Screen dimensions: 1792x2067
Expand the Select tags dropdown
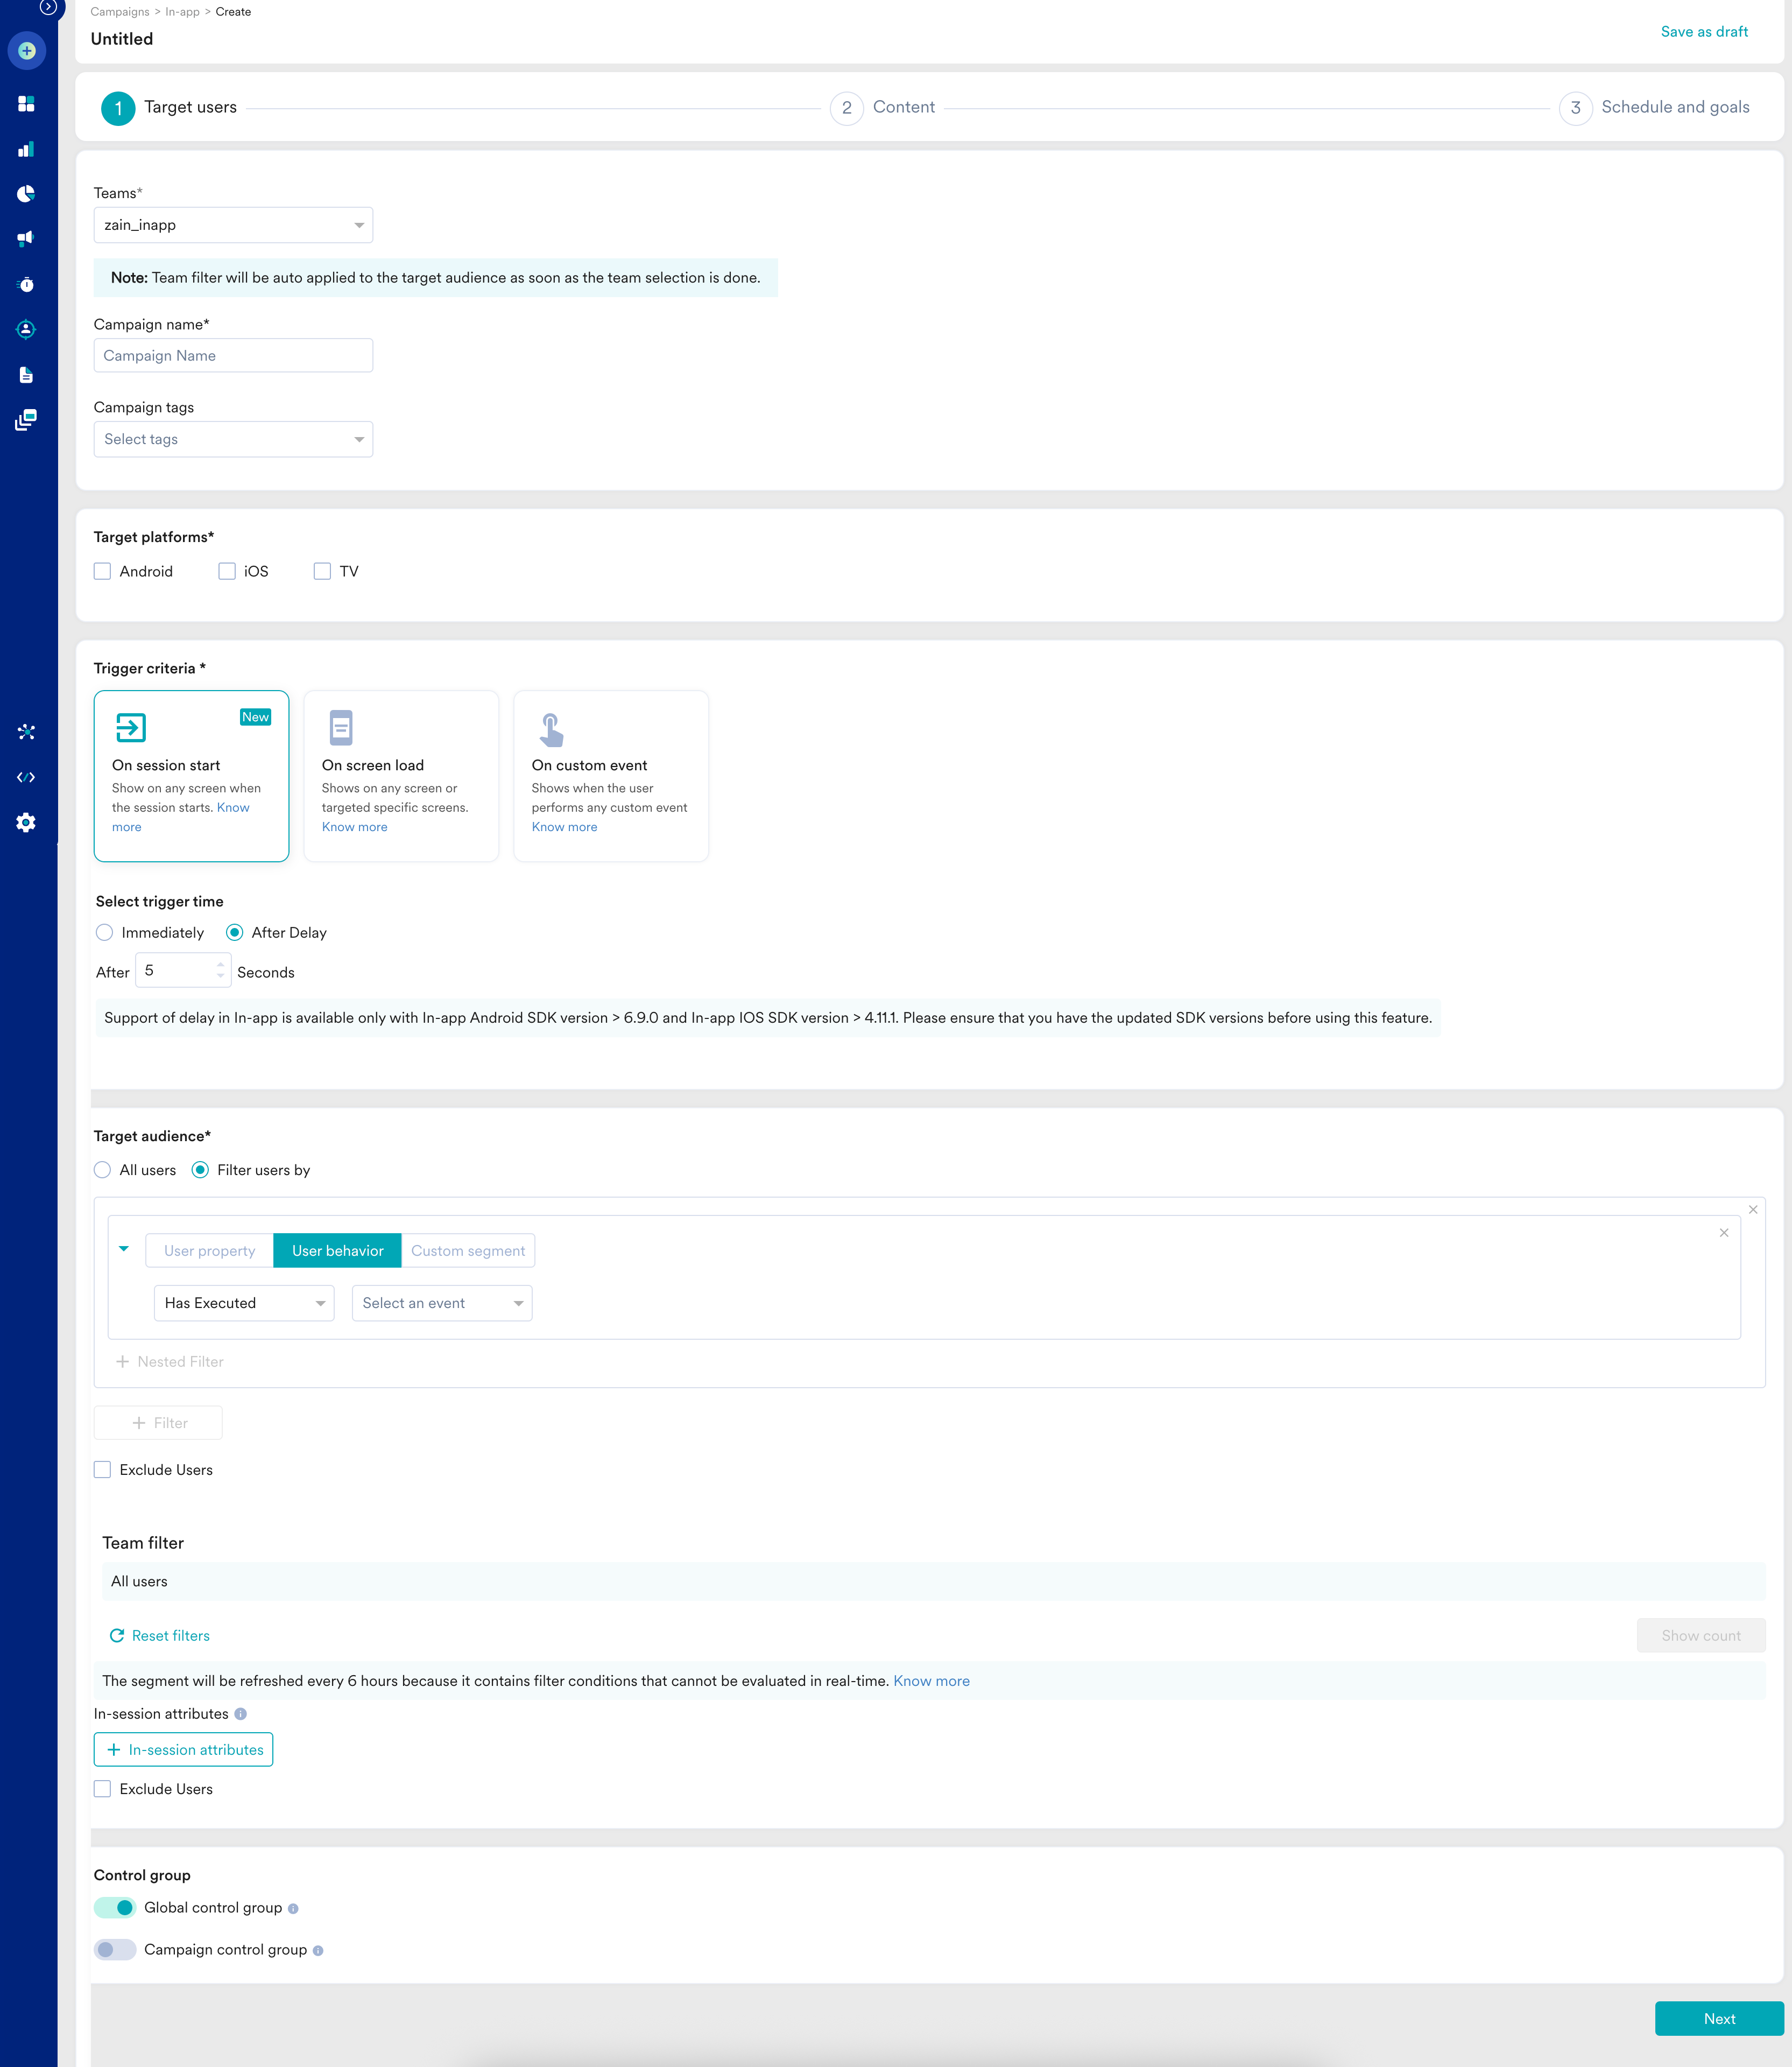point(233,439)
